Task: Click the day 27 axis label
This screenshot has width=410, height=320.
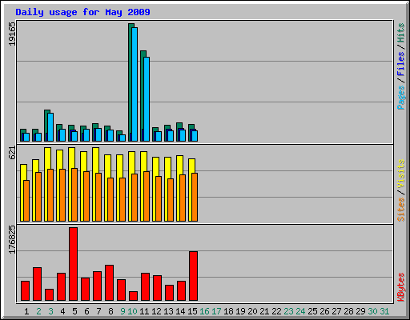Action: click(336, 311)
